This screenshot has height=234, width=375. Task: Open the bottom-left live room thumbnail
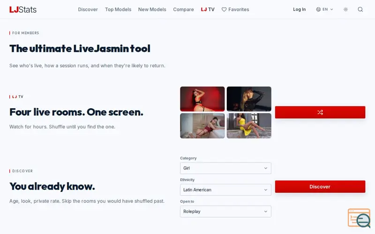pos(202,126)
